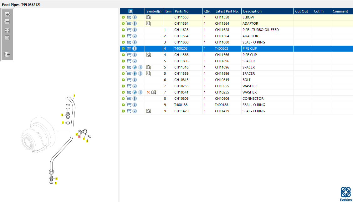Open info for CH11880 SEAL - O RING
Viewport: 353px width, 202px height.
(135, 42)
